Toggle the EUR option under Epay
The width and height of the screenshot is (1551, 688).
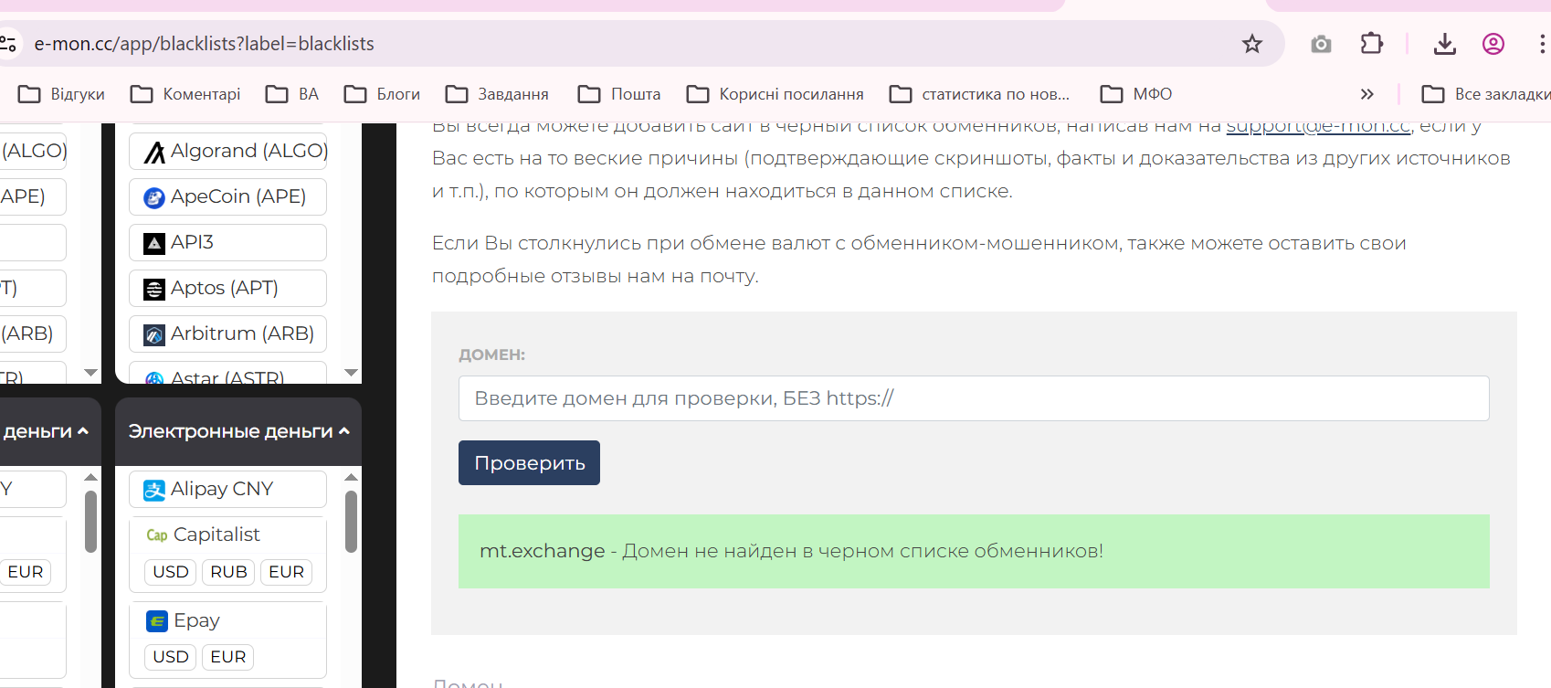click(x=228, y=657)
